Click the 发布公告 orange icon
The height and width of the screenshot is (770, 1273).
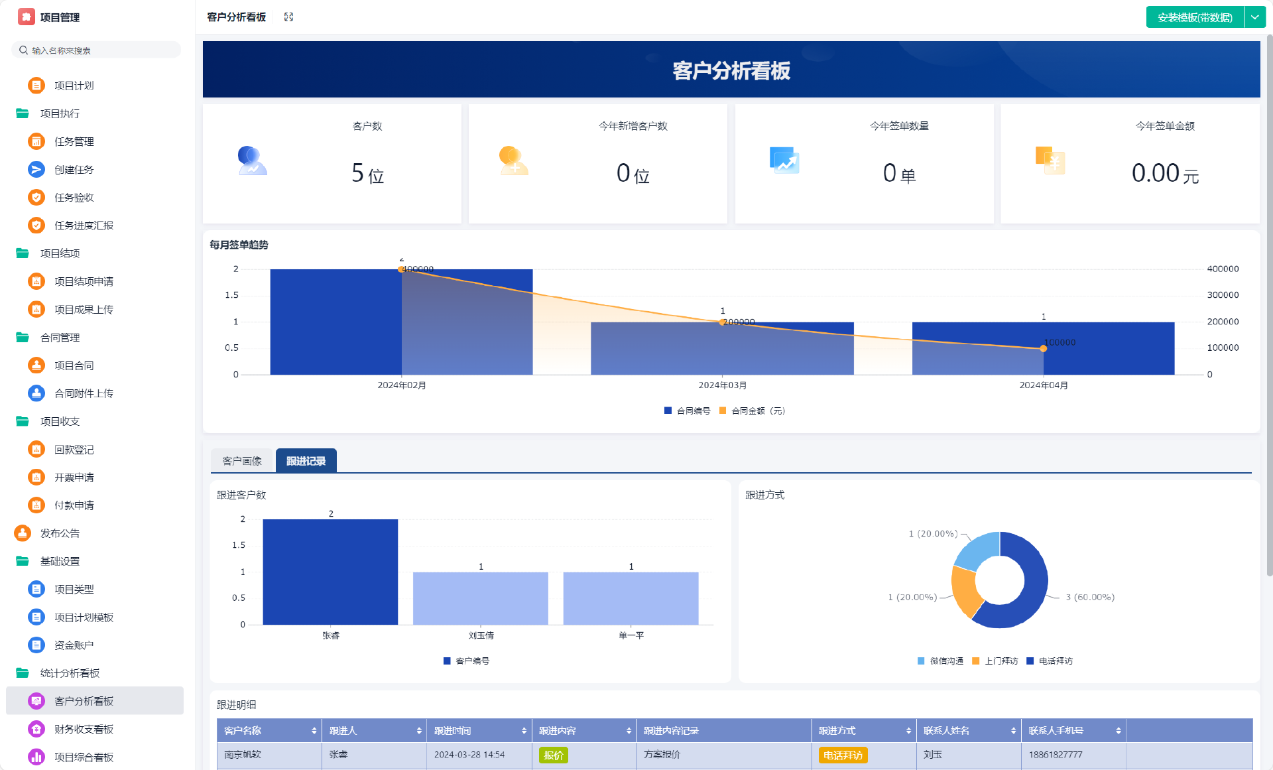23,533
